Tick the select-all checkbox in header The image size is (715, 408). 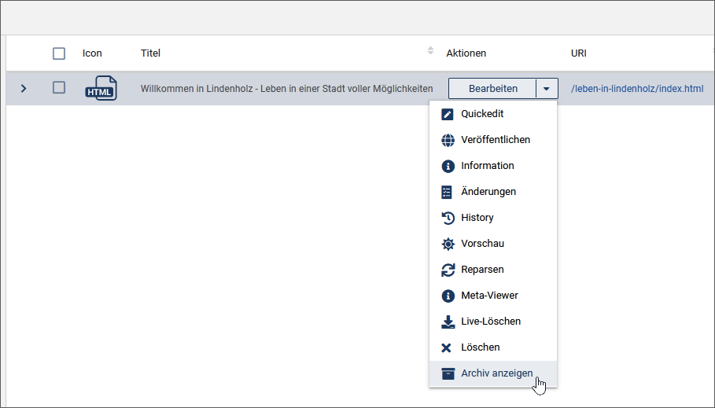[x=59, y=53]
